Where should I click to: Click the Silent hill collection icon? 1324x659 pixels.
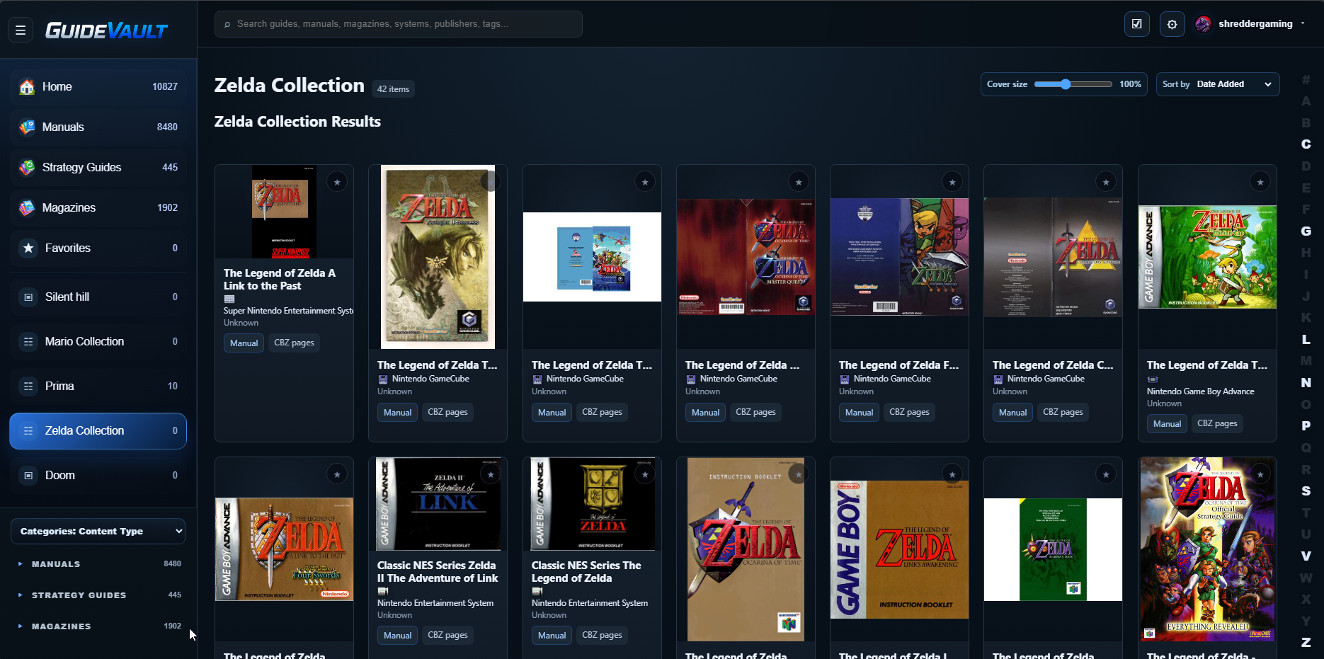tap(28, 297)
